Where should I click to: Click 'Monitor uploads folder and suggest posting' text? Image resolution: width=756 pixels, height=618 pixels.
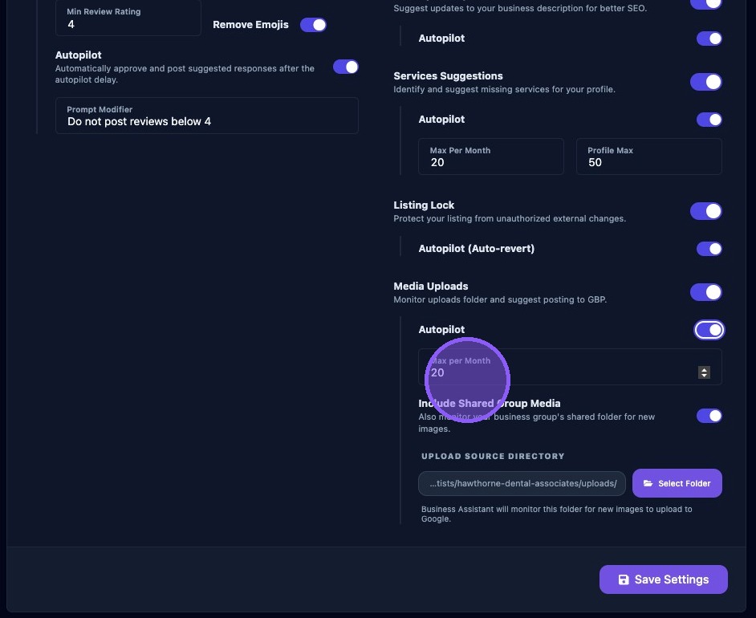500,299
